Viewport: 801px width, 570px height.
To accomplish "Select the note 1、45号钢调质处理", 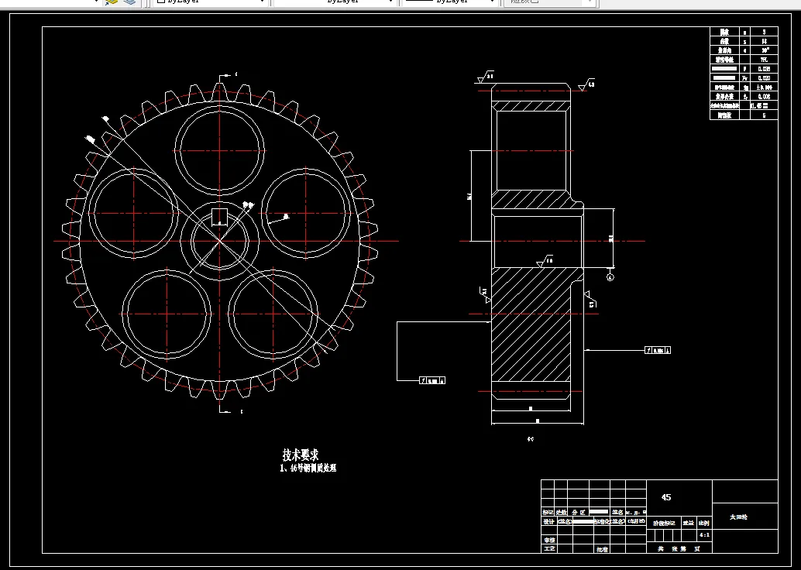I will [x=308, y=468].
